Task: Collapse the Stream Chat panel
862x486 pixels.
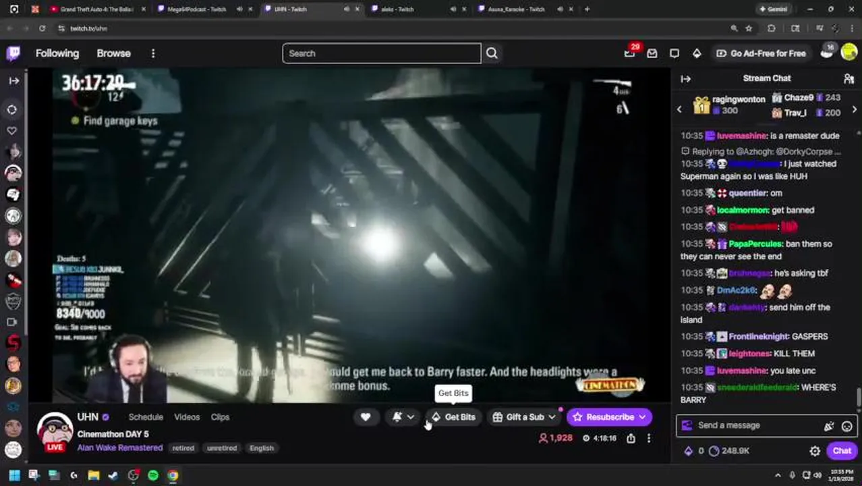Action: pos(685,79)
